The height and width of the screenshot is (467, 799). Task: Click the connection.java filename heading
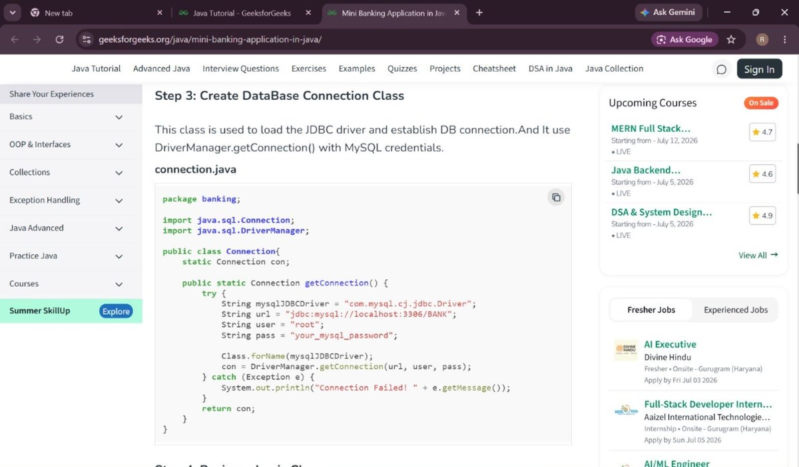pos(195,170)
